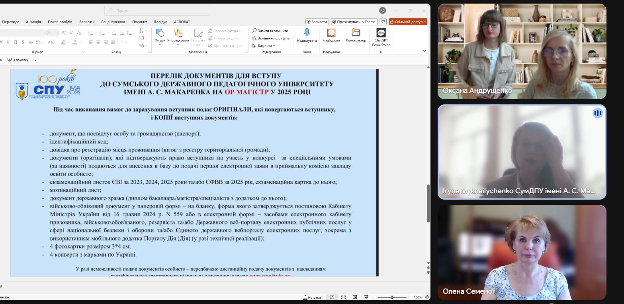624x304 pixels.
Task: Open the Показ слайдів tab
Action: point(60,22)
